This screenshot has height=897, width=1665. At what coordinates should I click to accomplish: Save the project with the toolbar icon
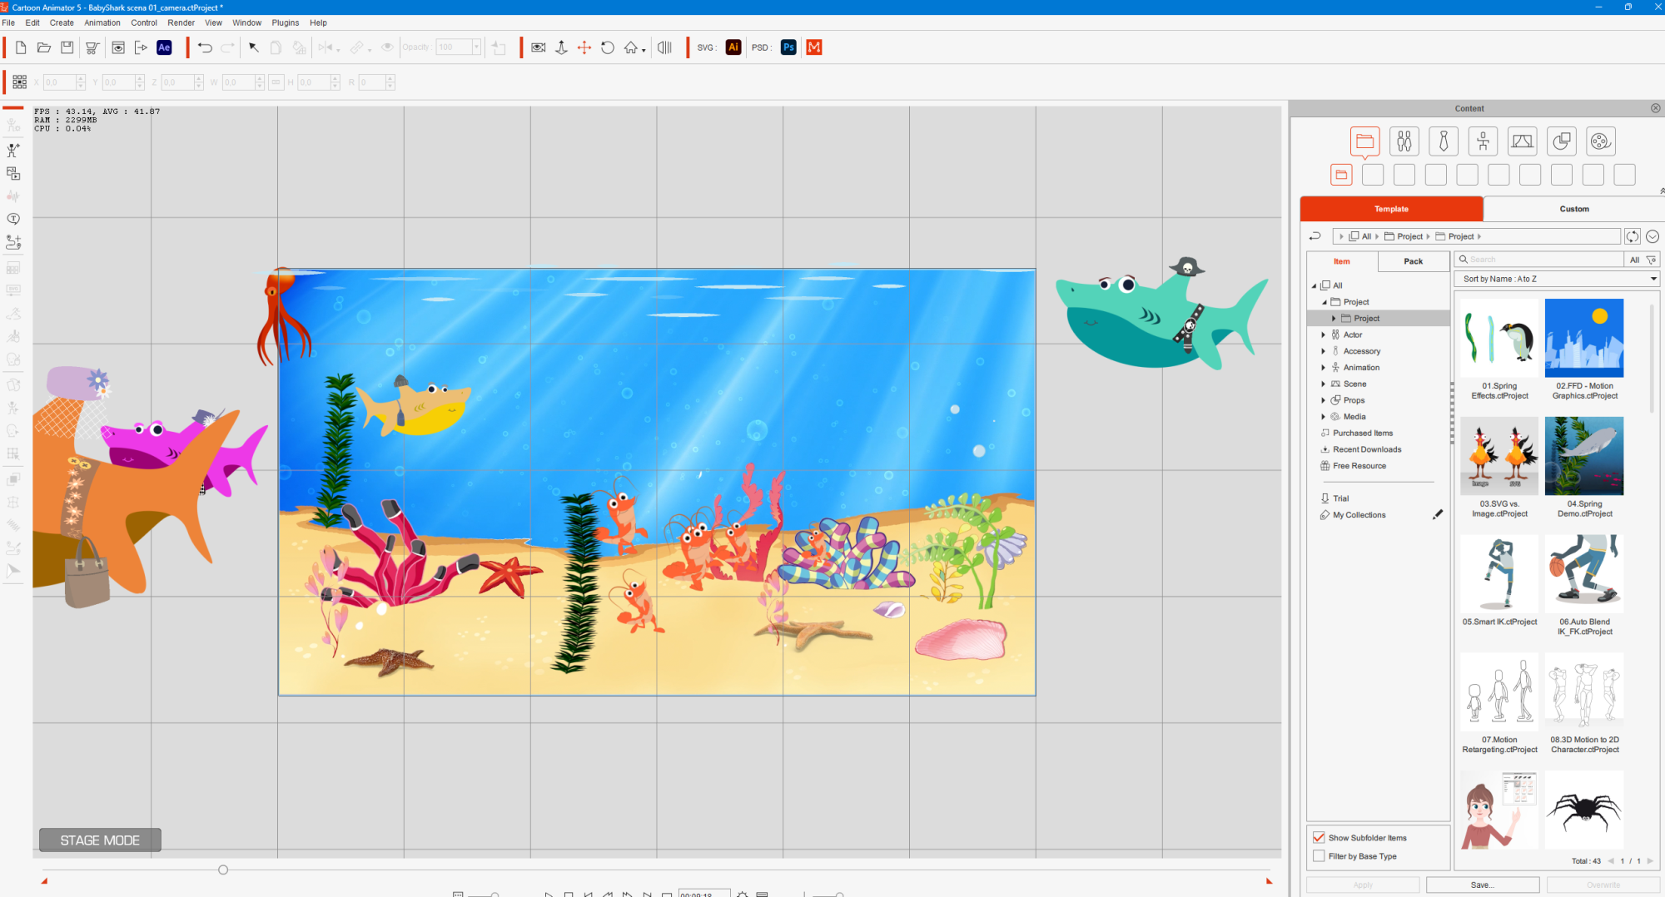tap(67, 47)
